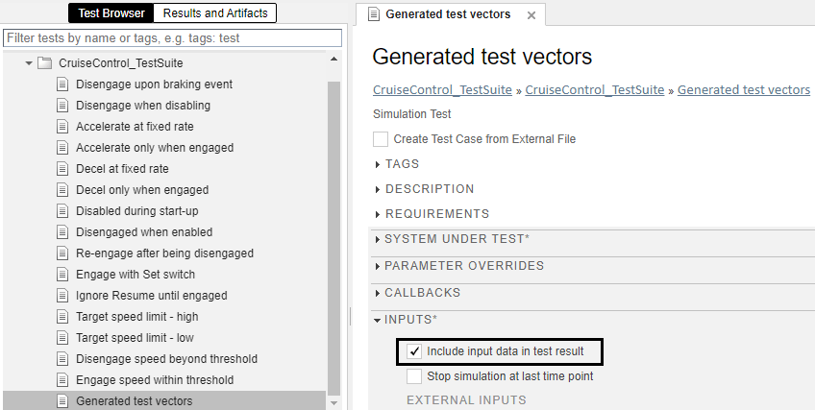Check Stop simulation at last time point
Viewport: 815px width, 410px height.
[x=414, y=376]
